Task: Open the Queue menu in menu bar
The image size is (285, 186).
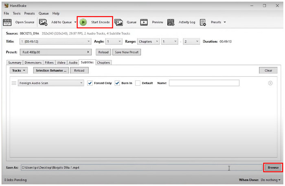Action: coord(44,13)
